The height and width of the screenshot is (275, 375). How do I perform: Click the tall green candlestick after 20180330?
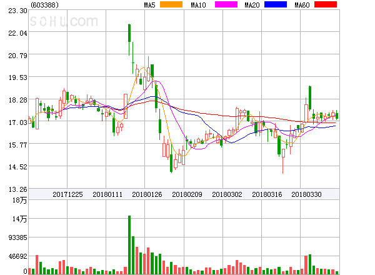tap(310, 97)
